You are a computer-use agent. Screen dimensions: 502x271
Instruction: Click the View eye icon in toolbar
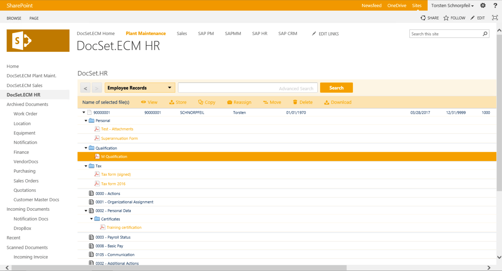(143, 102)
